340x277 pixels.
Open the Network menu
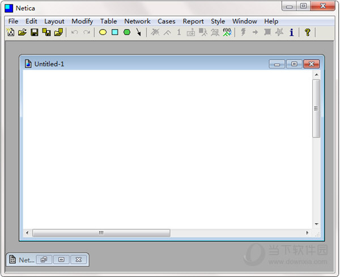[137, 21]
